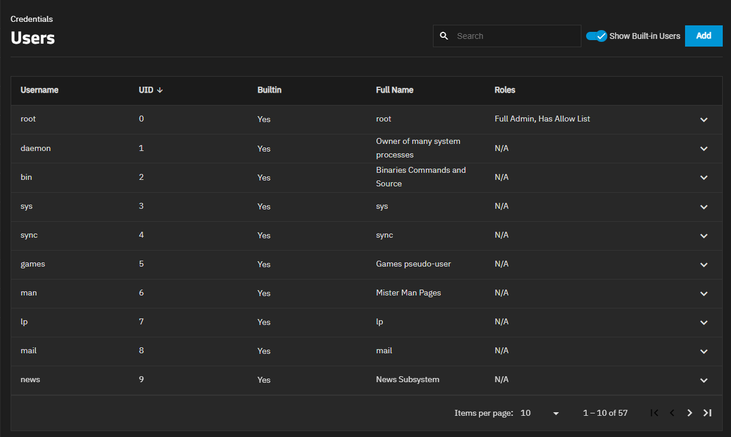Expand the bin user row chevron
Viewport: 731px width, 437px height.
point(703,178)
